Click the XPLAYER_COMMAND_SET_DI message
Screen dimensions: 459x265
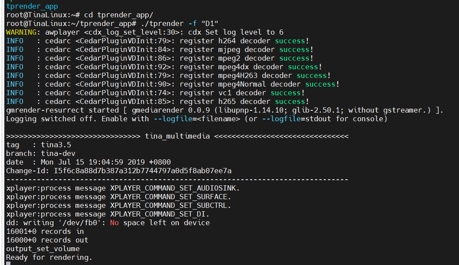point(160,214)
